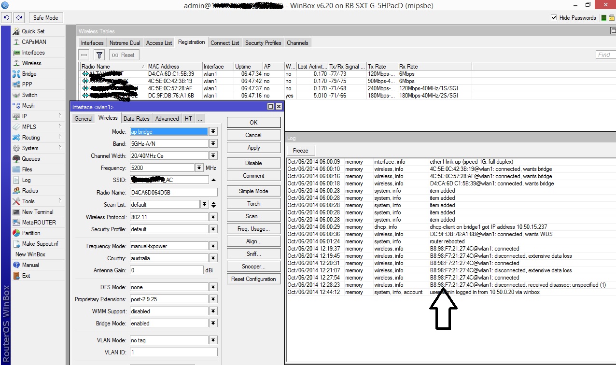Click the Torch button

(x=253, y=204)
